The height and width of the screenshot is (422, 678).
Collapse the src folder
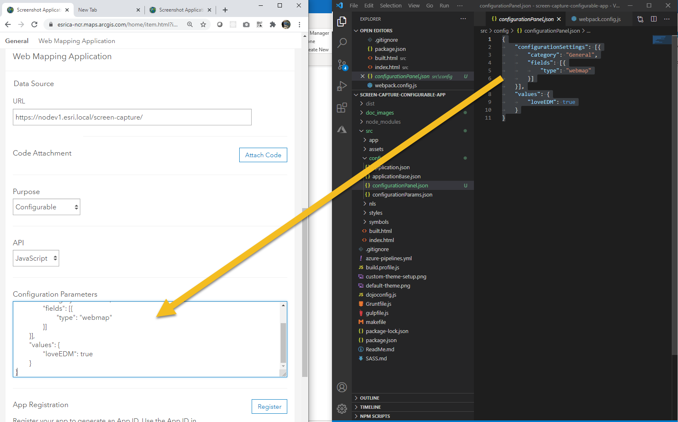[x=369, y=131]
